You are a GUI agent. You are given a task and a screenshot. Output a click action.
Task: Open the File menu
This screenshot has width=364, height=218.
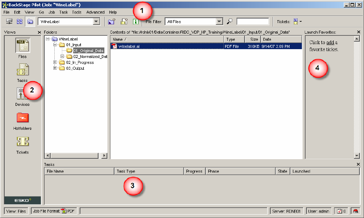click(6, 12)
